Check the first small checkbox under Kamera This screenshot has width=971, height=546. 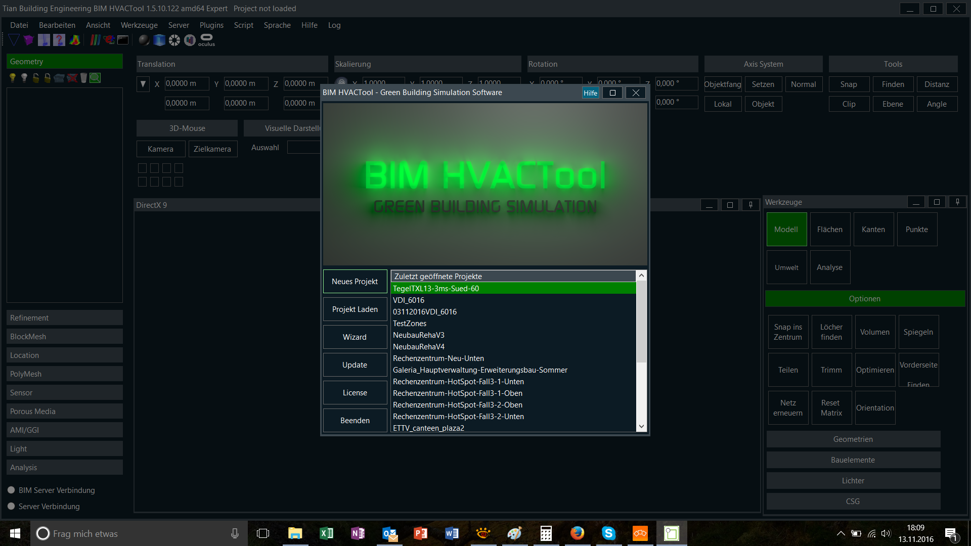pyautogui.click(x=142, y=168)
